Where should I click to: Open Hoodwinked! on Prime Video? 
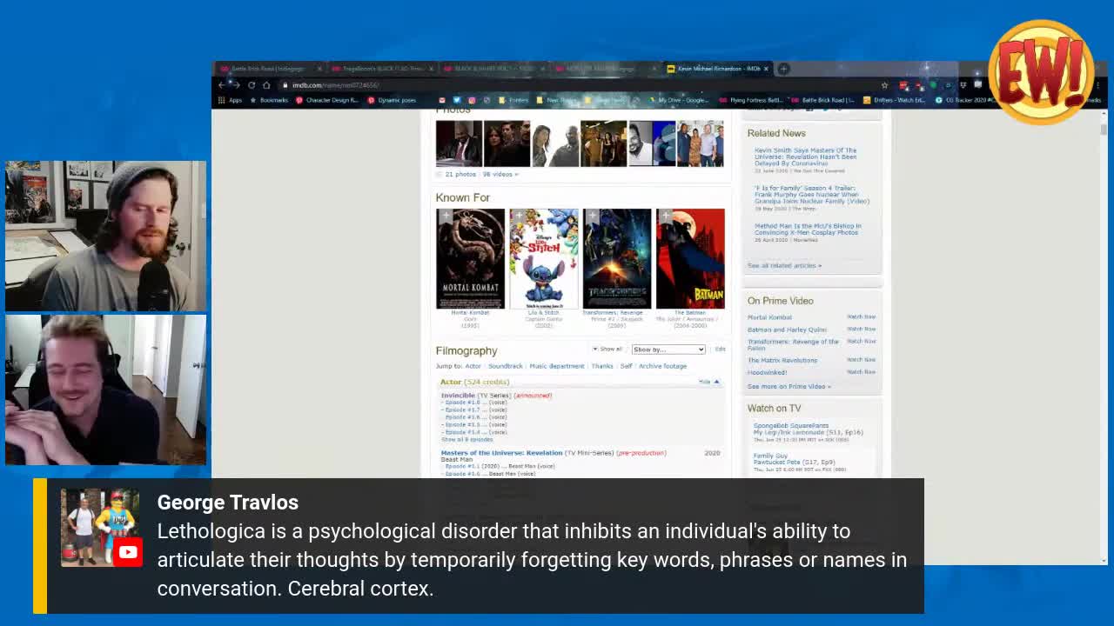click(767, 372)
